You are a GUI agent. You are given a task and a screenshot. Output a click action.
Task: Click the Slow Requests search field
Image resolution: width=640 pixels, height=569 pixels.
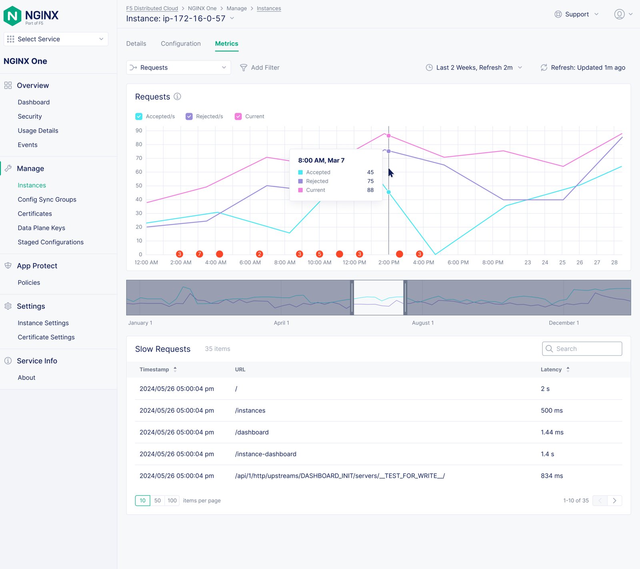pyautogui.click(x=582, y=349)
